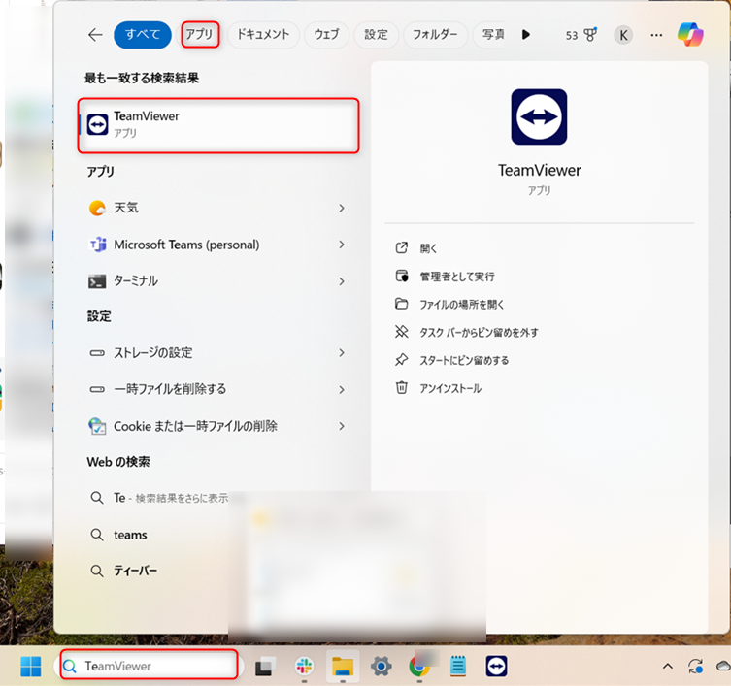This screenshot has height=686, width=731.
Task: Show hidden system tray icons
Action: (668, 667)
